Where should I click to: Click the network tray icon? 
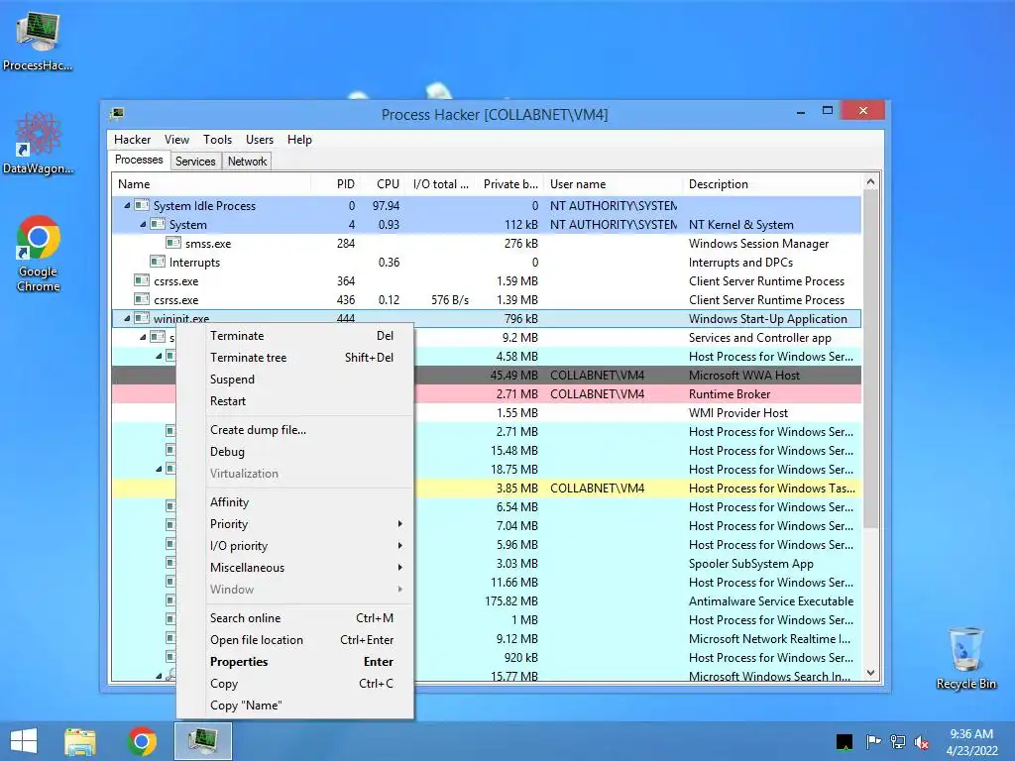pyautogui.click(x=898, y=742)
